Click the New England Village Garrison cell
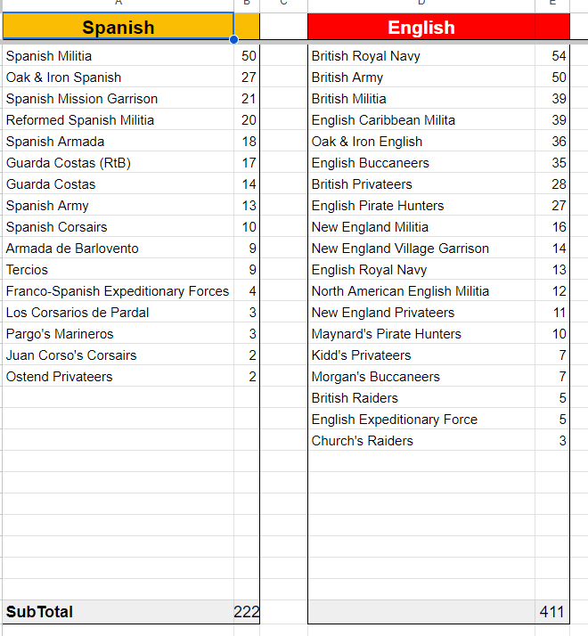This screenshot has width=588, height=636. [x=400, y=249]
